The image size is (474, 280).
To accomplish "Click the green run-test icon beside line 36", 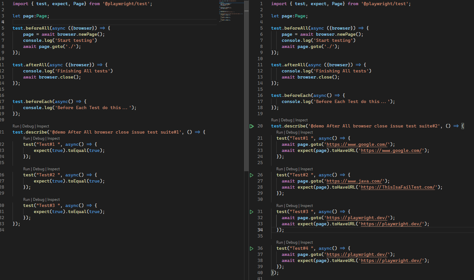I will 251,248.
